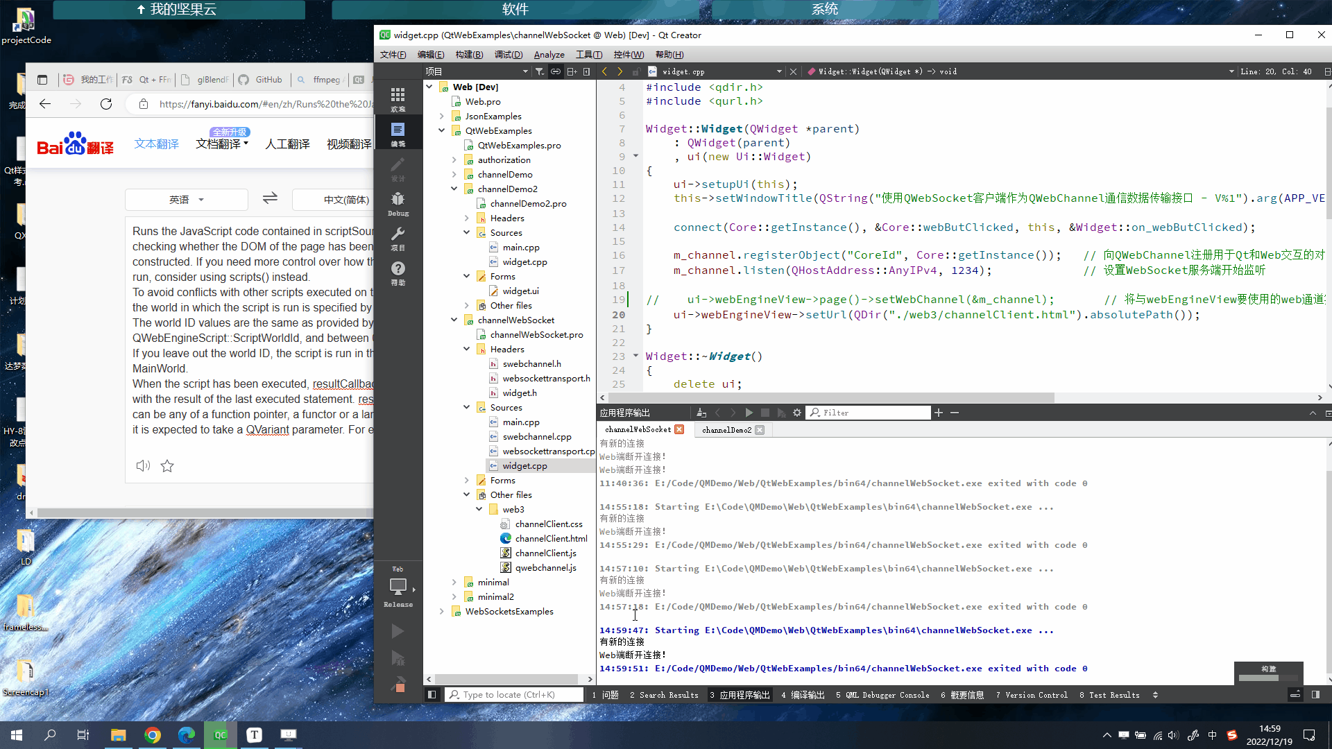
Task: Open application output settings gear
Action: tap(797, 413)
